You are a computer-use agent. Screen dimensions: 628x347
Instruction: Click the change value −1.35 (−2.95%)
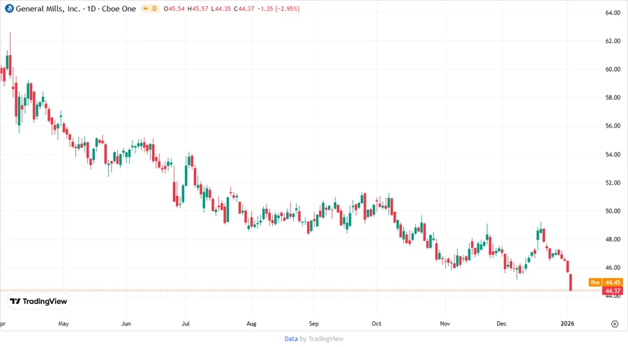(x=278, y=8)
